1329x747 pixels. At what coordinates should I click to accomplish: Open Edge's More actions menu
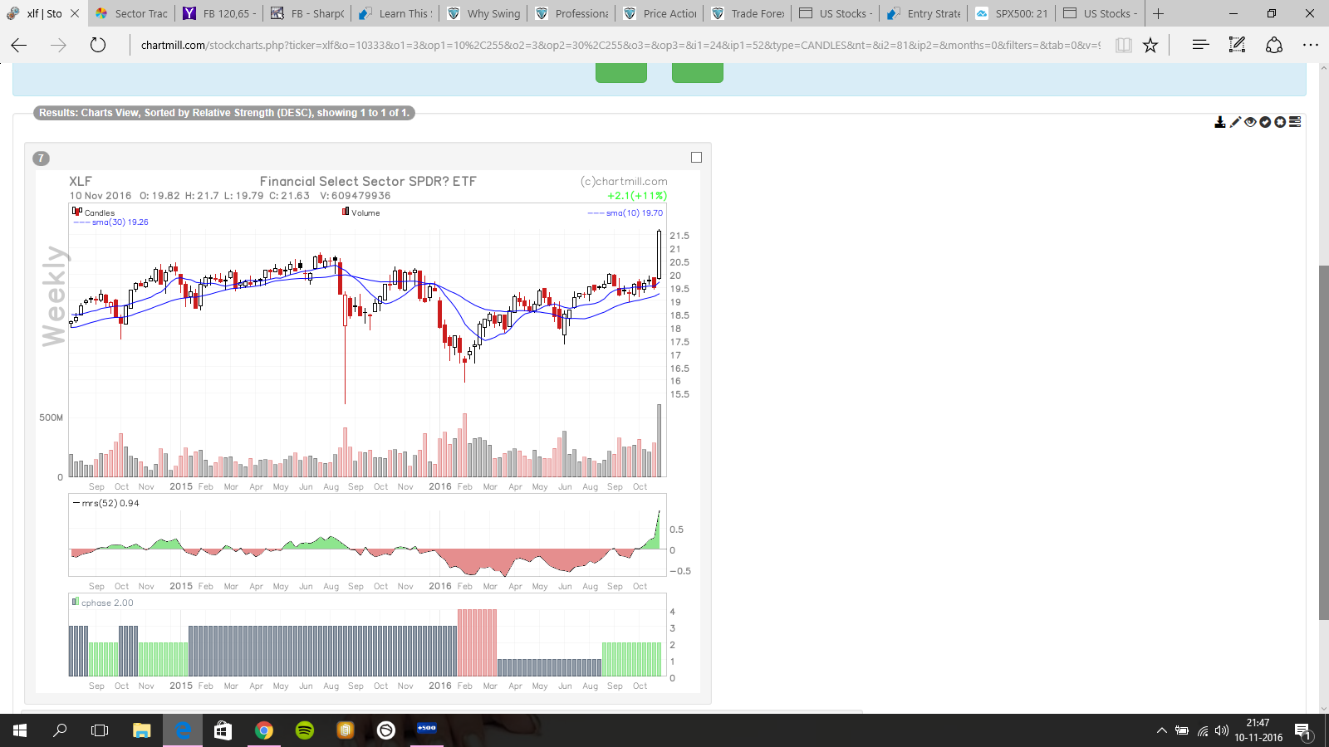tap(1311, 45)
